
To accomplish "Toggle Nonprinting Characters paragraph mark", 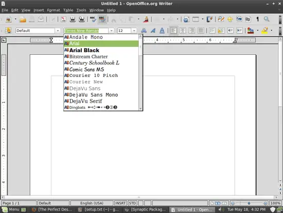I will pos(258,19).
